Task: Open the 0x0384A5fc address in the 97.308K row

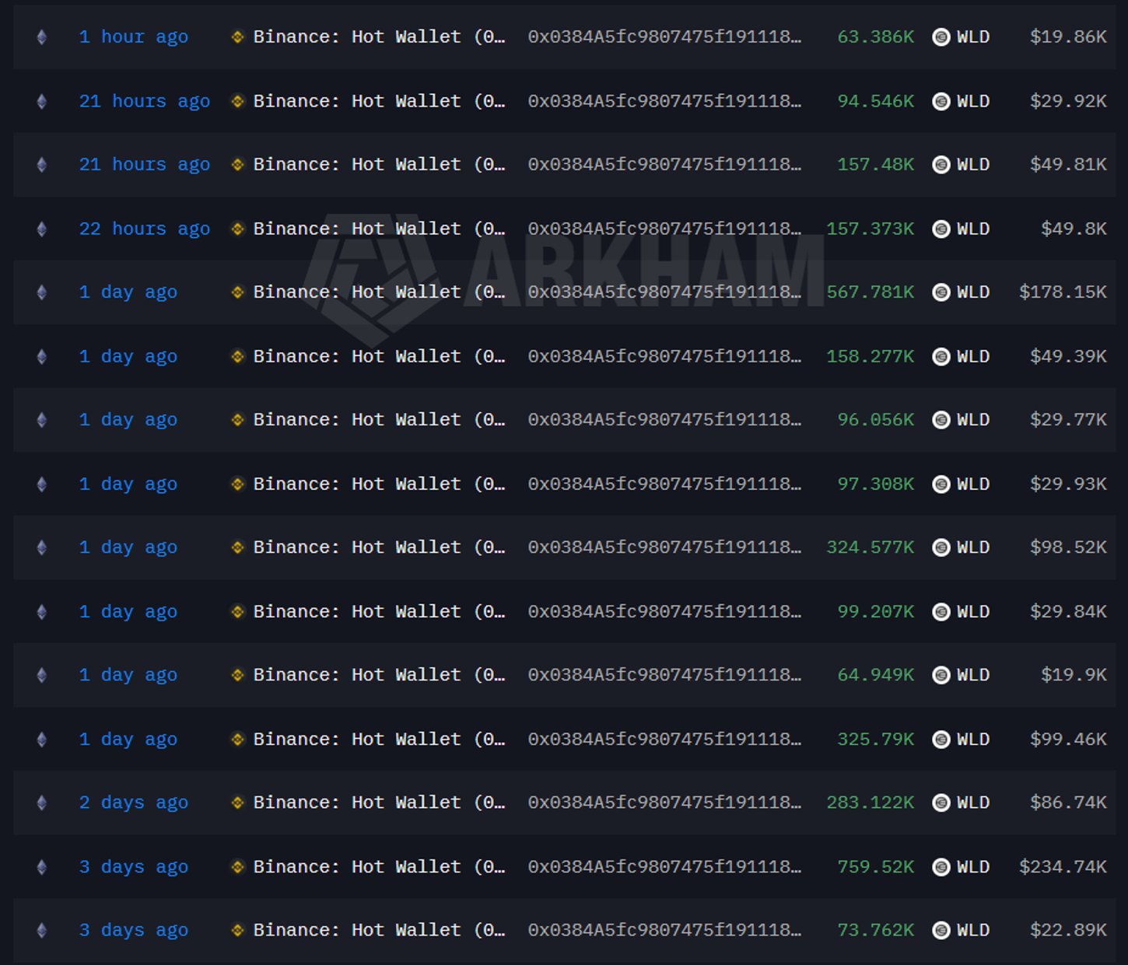Action: pyautogui.click(x=664, y=484)
